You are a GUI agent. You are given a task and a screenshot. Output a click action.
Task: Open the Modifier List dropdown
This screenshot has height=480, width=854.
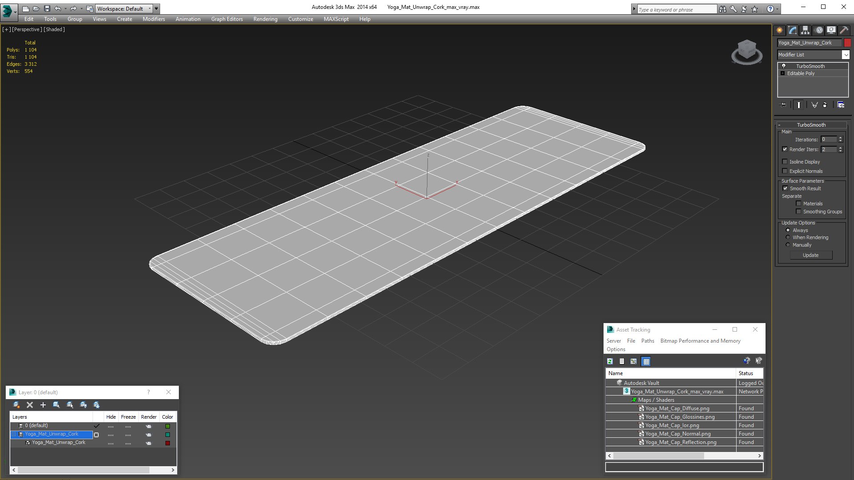845,55
